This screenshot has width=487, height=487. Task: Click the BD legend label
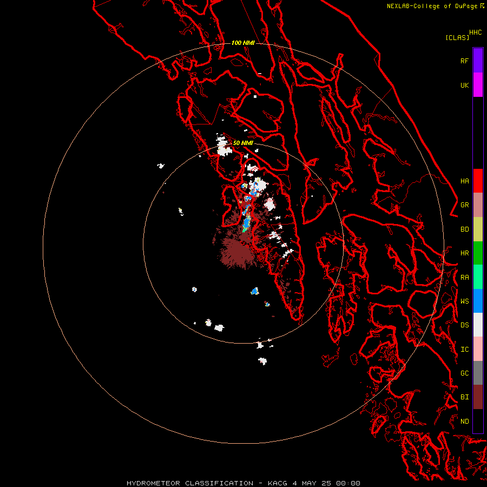click(464, 229)
